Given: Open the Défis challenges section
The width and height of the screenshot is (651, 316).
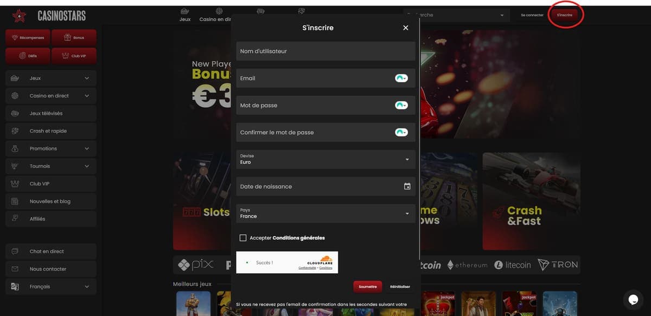Looking at the screenshot, I should pyautogui.click(x=27, y=55).
